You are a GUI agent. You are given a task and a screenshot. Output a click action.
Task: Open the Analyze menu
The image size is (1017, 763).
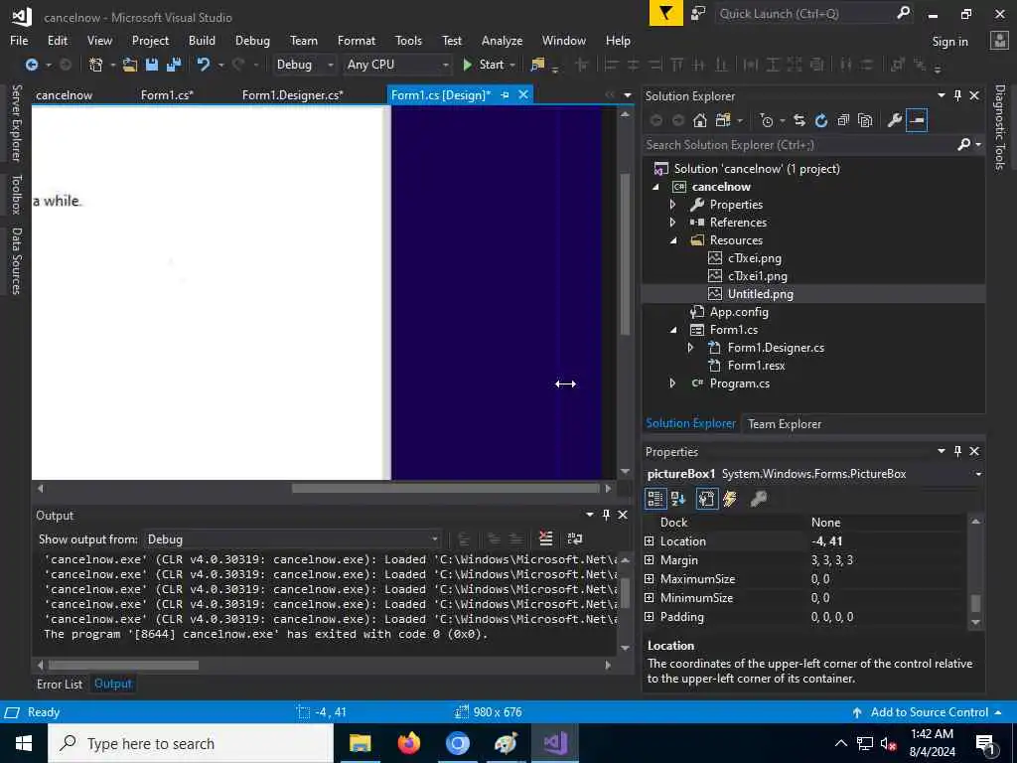502,40
